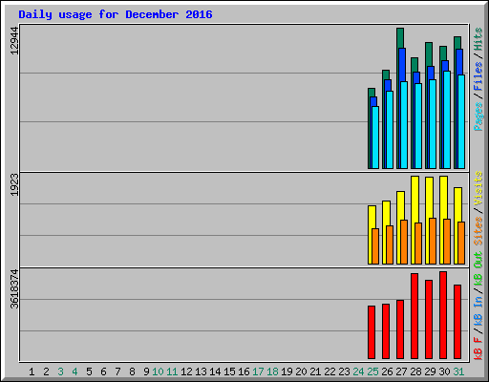The width and height of the screenshot is (489, 382).
Task: Click day label 27 on x-axis
Action: coord(401,371)
